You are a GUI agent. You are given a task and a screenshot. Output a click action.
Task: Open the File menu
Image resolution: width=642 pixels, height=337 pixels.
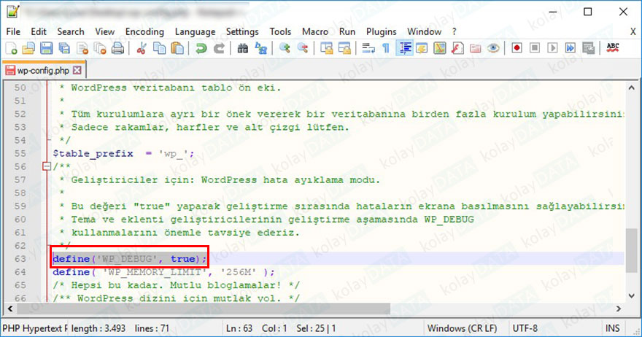(13, 31)
